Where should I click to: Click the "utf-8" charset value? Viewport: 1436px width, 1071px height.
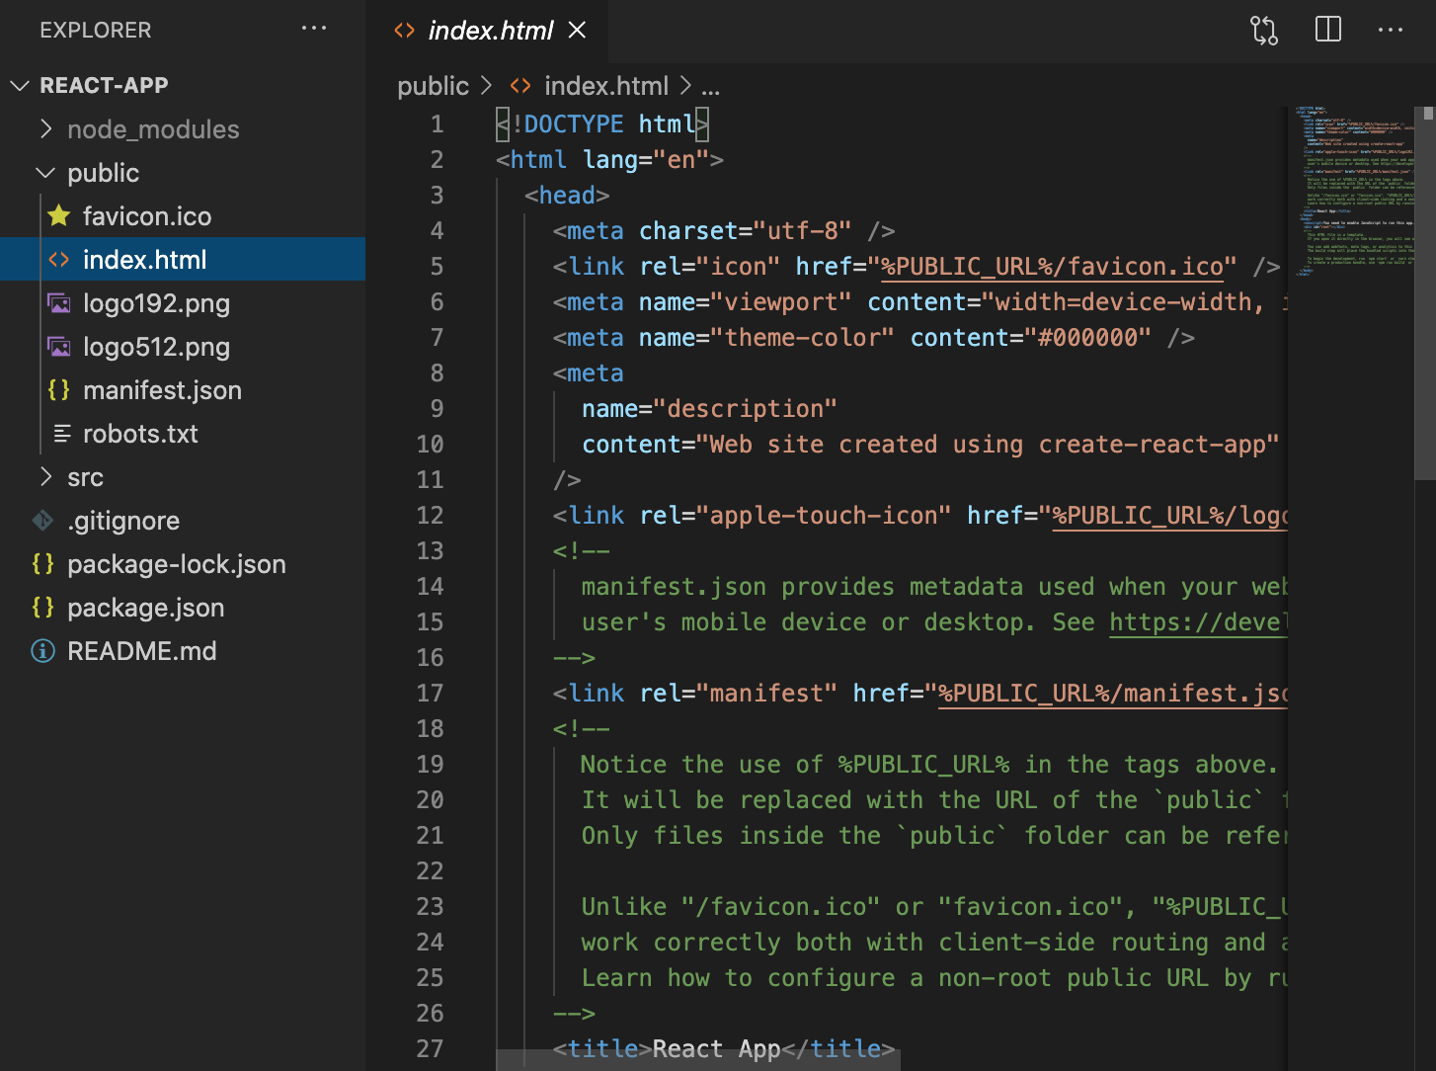pos(802,231)
